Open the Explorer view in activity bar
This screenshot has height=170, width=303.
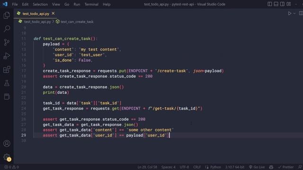(x=7, y=15)
